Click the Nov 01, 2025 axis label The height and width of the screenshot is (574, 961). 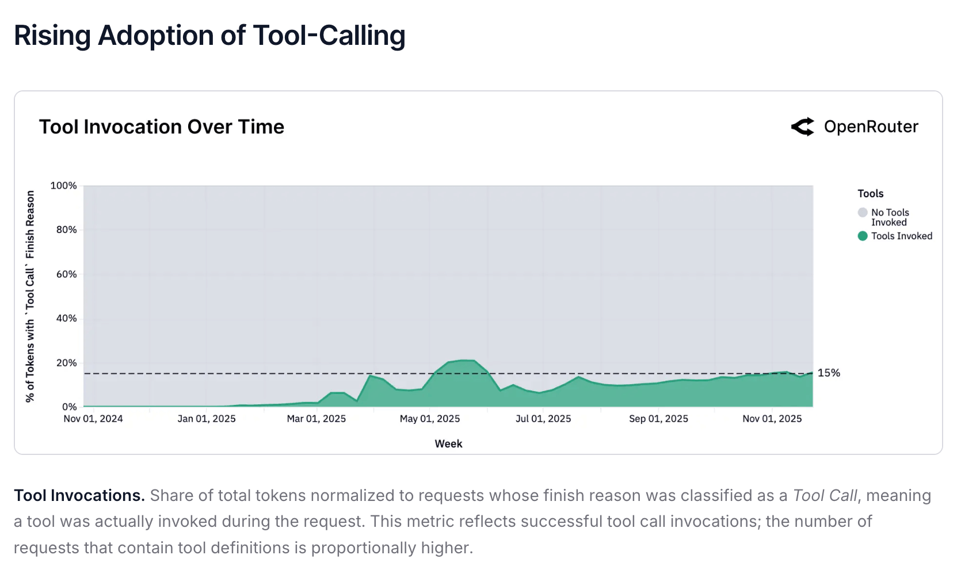pyautogui.click(x=772, y=419)
